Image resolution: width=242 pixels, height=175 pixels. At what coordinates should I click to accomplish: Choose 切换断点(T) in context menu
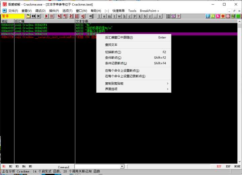(134, 52)
